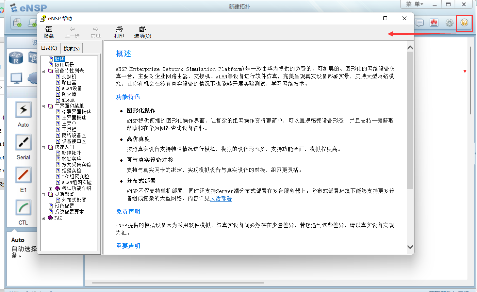Open the 数据实验 help topic
477x292 pixels.
71,159
